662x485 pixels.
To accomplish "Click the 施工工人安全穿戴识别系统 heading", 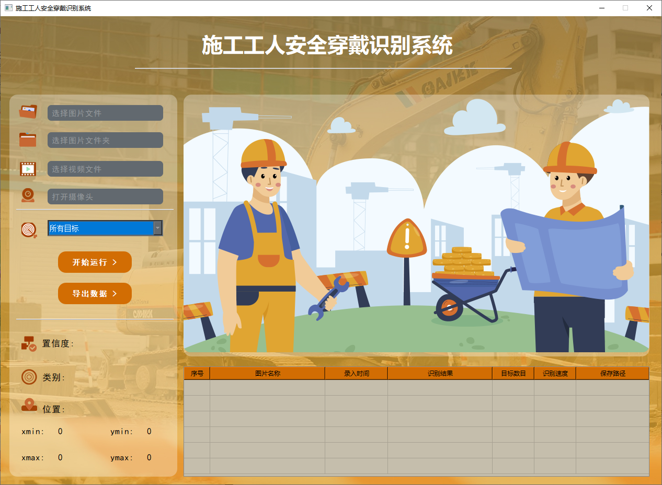I will click(x=327, y=46).
